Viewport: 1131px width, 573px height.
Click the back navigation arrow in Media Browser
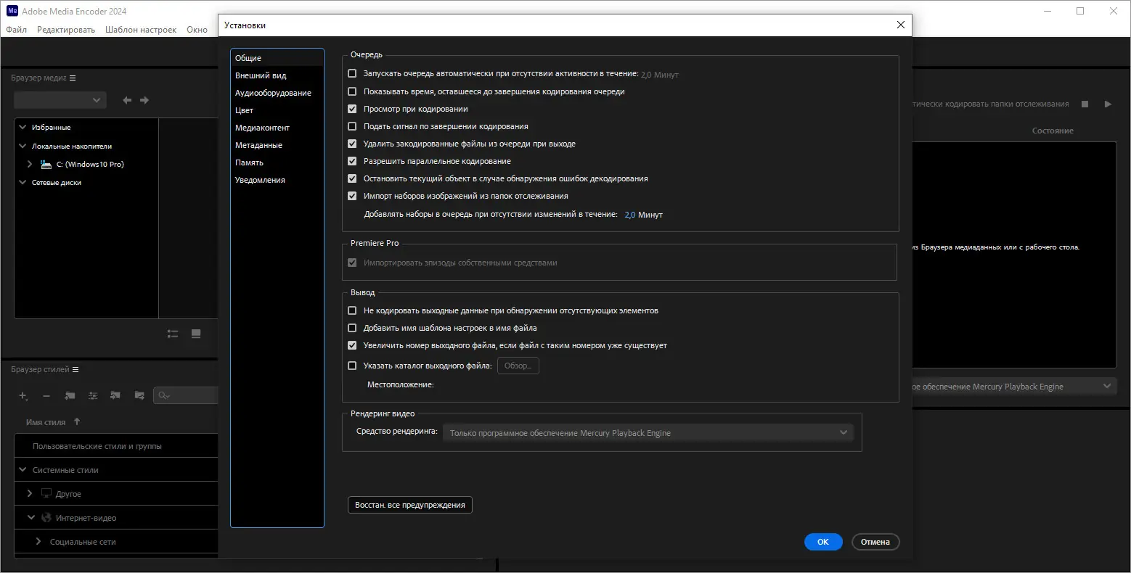[127, 100]
